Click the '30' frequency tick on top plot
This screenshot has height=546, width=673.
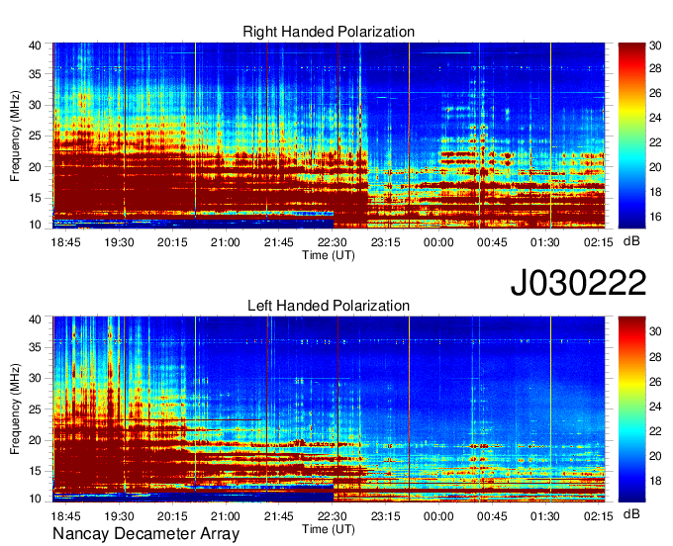tap(35, 105)
